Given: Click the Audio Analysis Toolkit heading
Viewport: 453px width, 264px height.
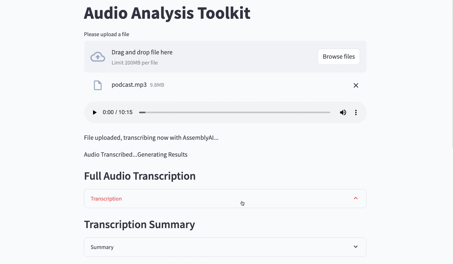Looking at the screenshot, I should [167, 13].
